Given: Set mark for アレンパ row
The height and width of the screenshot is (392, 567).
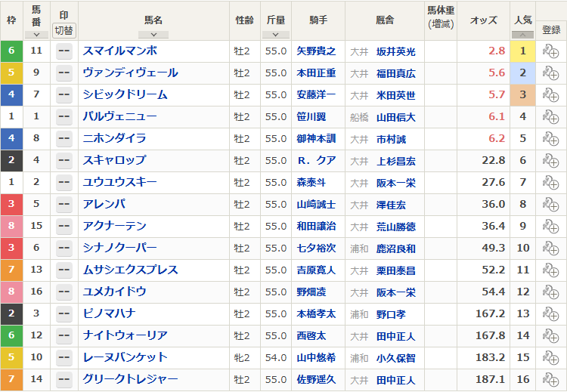Looking at the screenshot, I should [x=64, y=205].
